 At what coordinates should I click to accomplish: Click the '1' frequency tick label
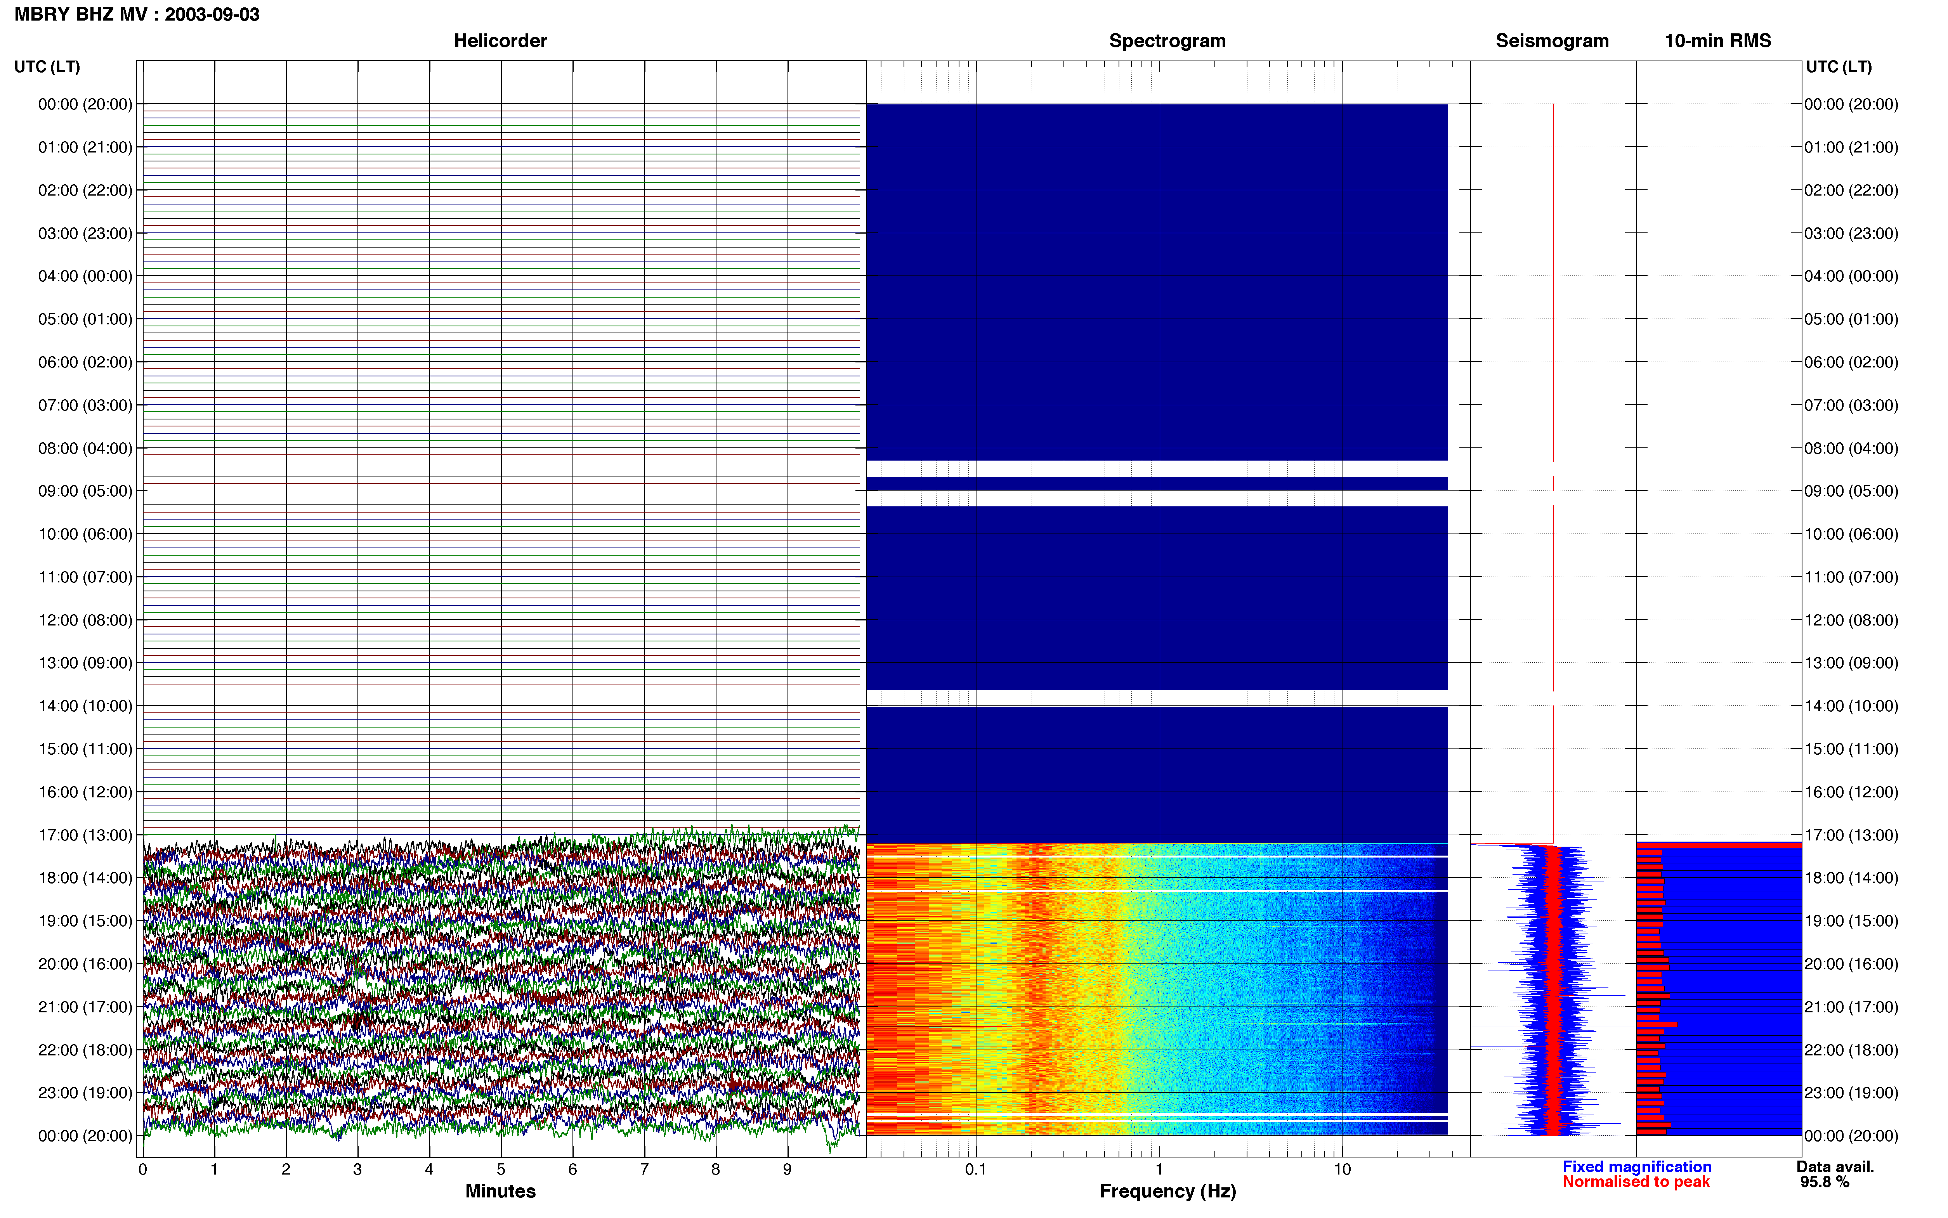(1159, 1169)
